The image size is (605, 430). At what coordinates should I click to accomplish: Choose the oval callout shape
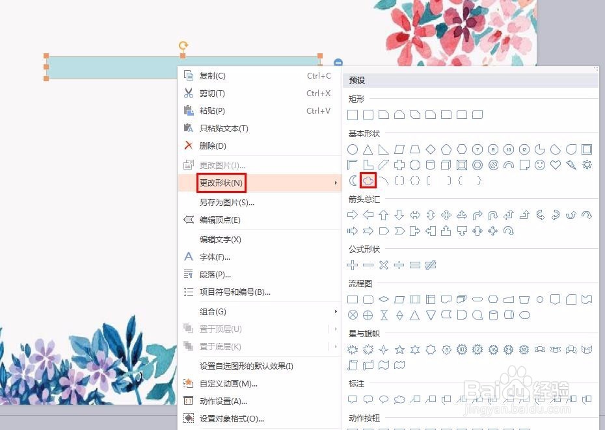(x=384, y=399)
